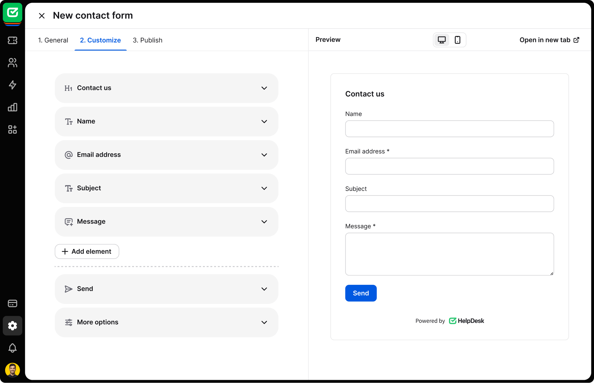Expand the Contact us heading element
This screenshot has height=383, width=594.
pyautogui.click(x=166, y=88)
